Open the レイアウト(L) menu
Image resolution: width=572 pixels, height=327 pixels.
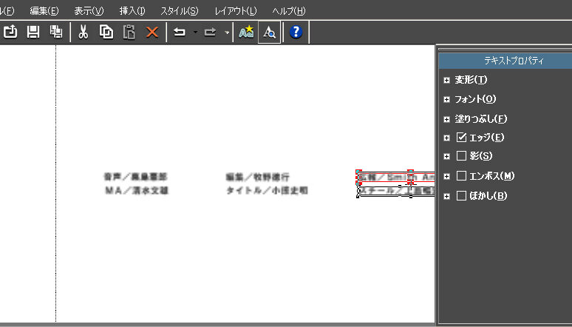(235, 11)
